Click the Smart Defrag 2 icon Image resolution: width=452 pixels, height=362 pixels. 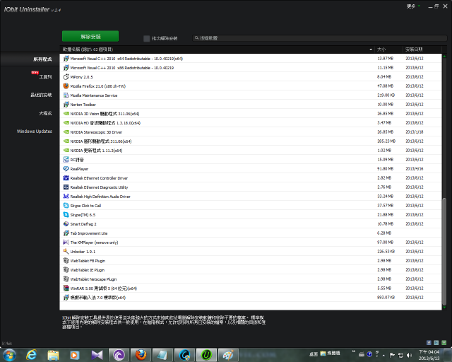pyautogui.click(x=66, y=223)
